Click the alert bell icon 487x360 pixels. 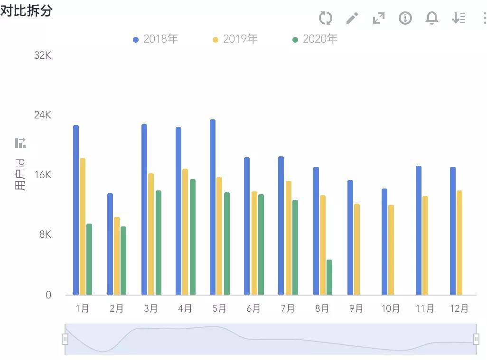click(x=431, y=18)
